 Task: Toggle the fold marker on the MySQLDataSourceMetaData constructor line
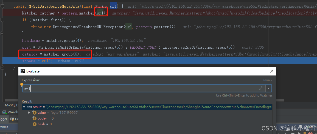tap(2, 6)
